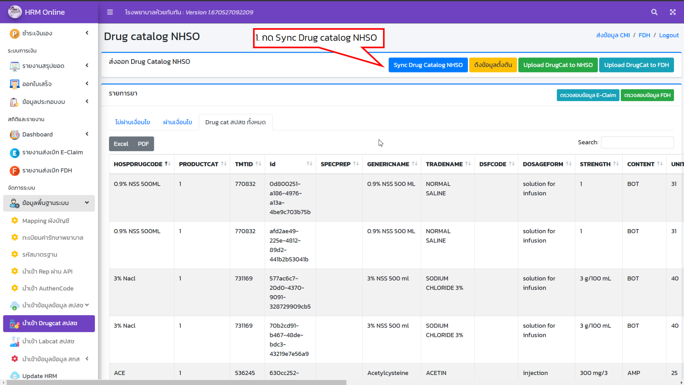Click inside the Search input field
Image resolution: width=684 pixels, height=385 pixels.
point(637,142)
